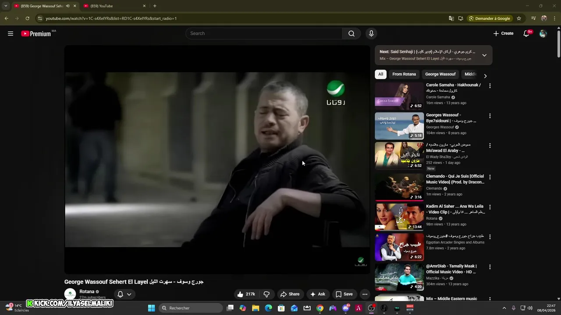Close the second YouTube browser tab
561x315 pixels.
click(x=144, y=6)
